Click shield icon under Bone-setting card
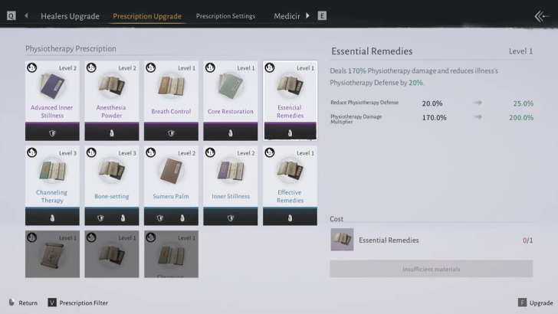This screenshot has height=314, width=558. [x=100, y=218]
